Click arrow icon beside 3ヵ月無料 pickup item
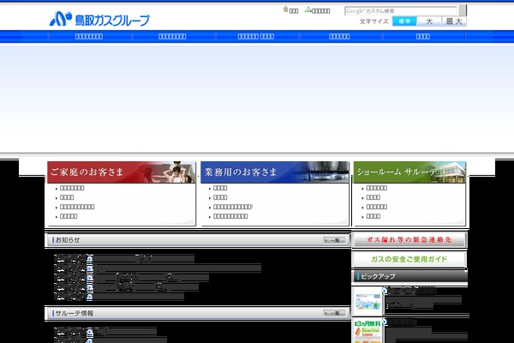The height and width of the screenshot is (343, 514). (385, 322)
